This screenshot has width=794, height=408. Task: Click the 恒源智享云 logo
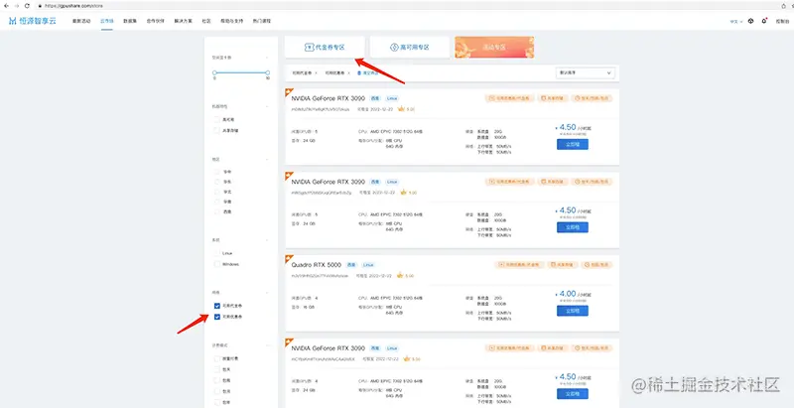tap(33, 21)
